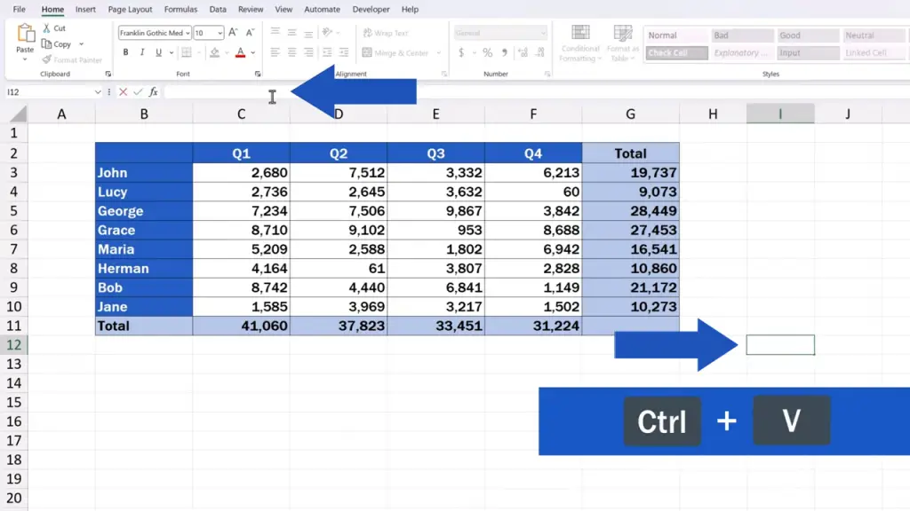Select the Format Painter brush
This screenshot has height=511, width=910.
pos(47,59)
